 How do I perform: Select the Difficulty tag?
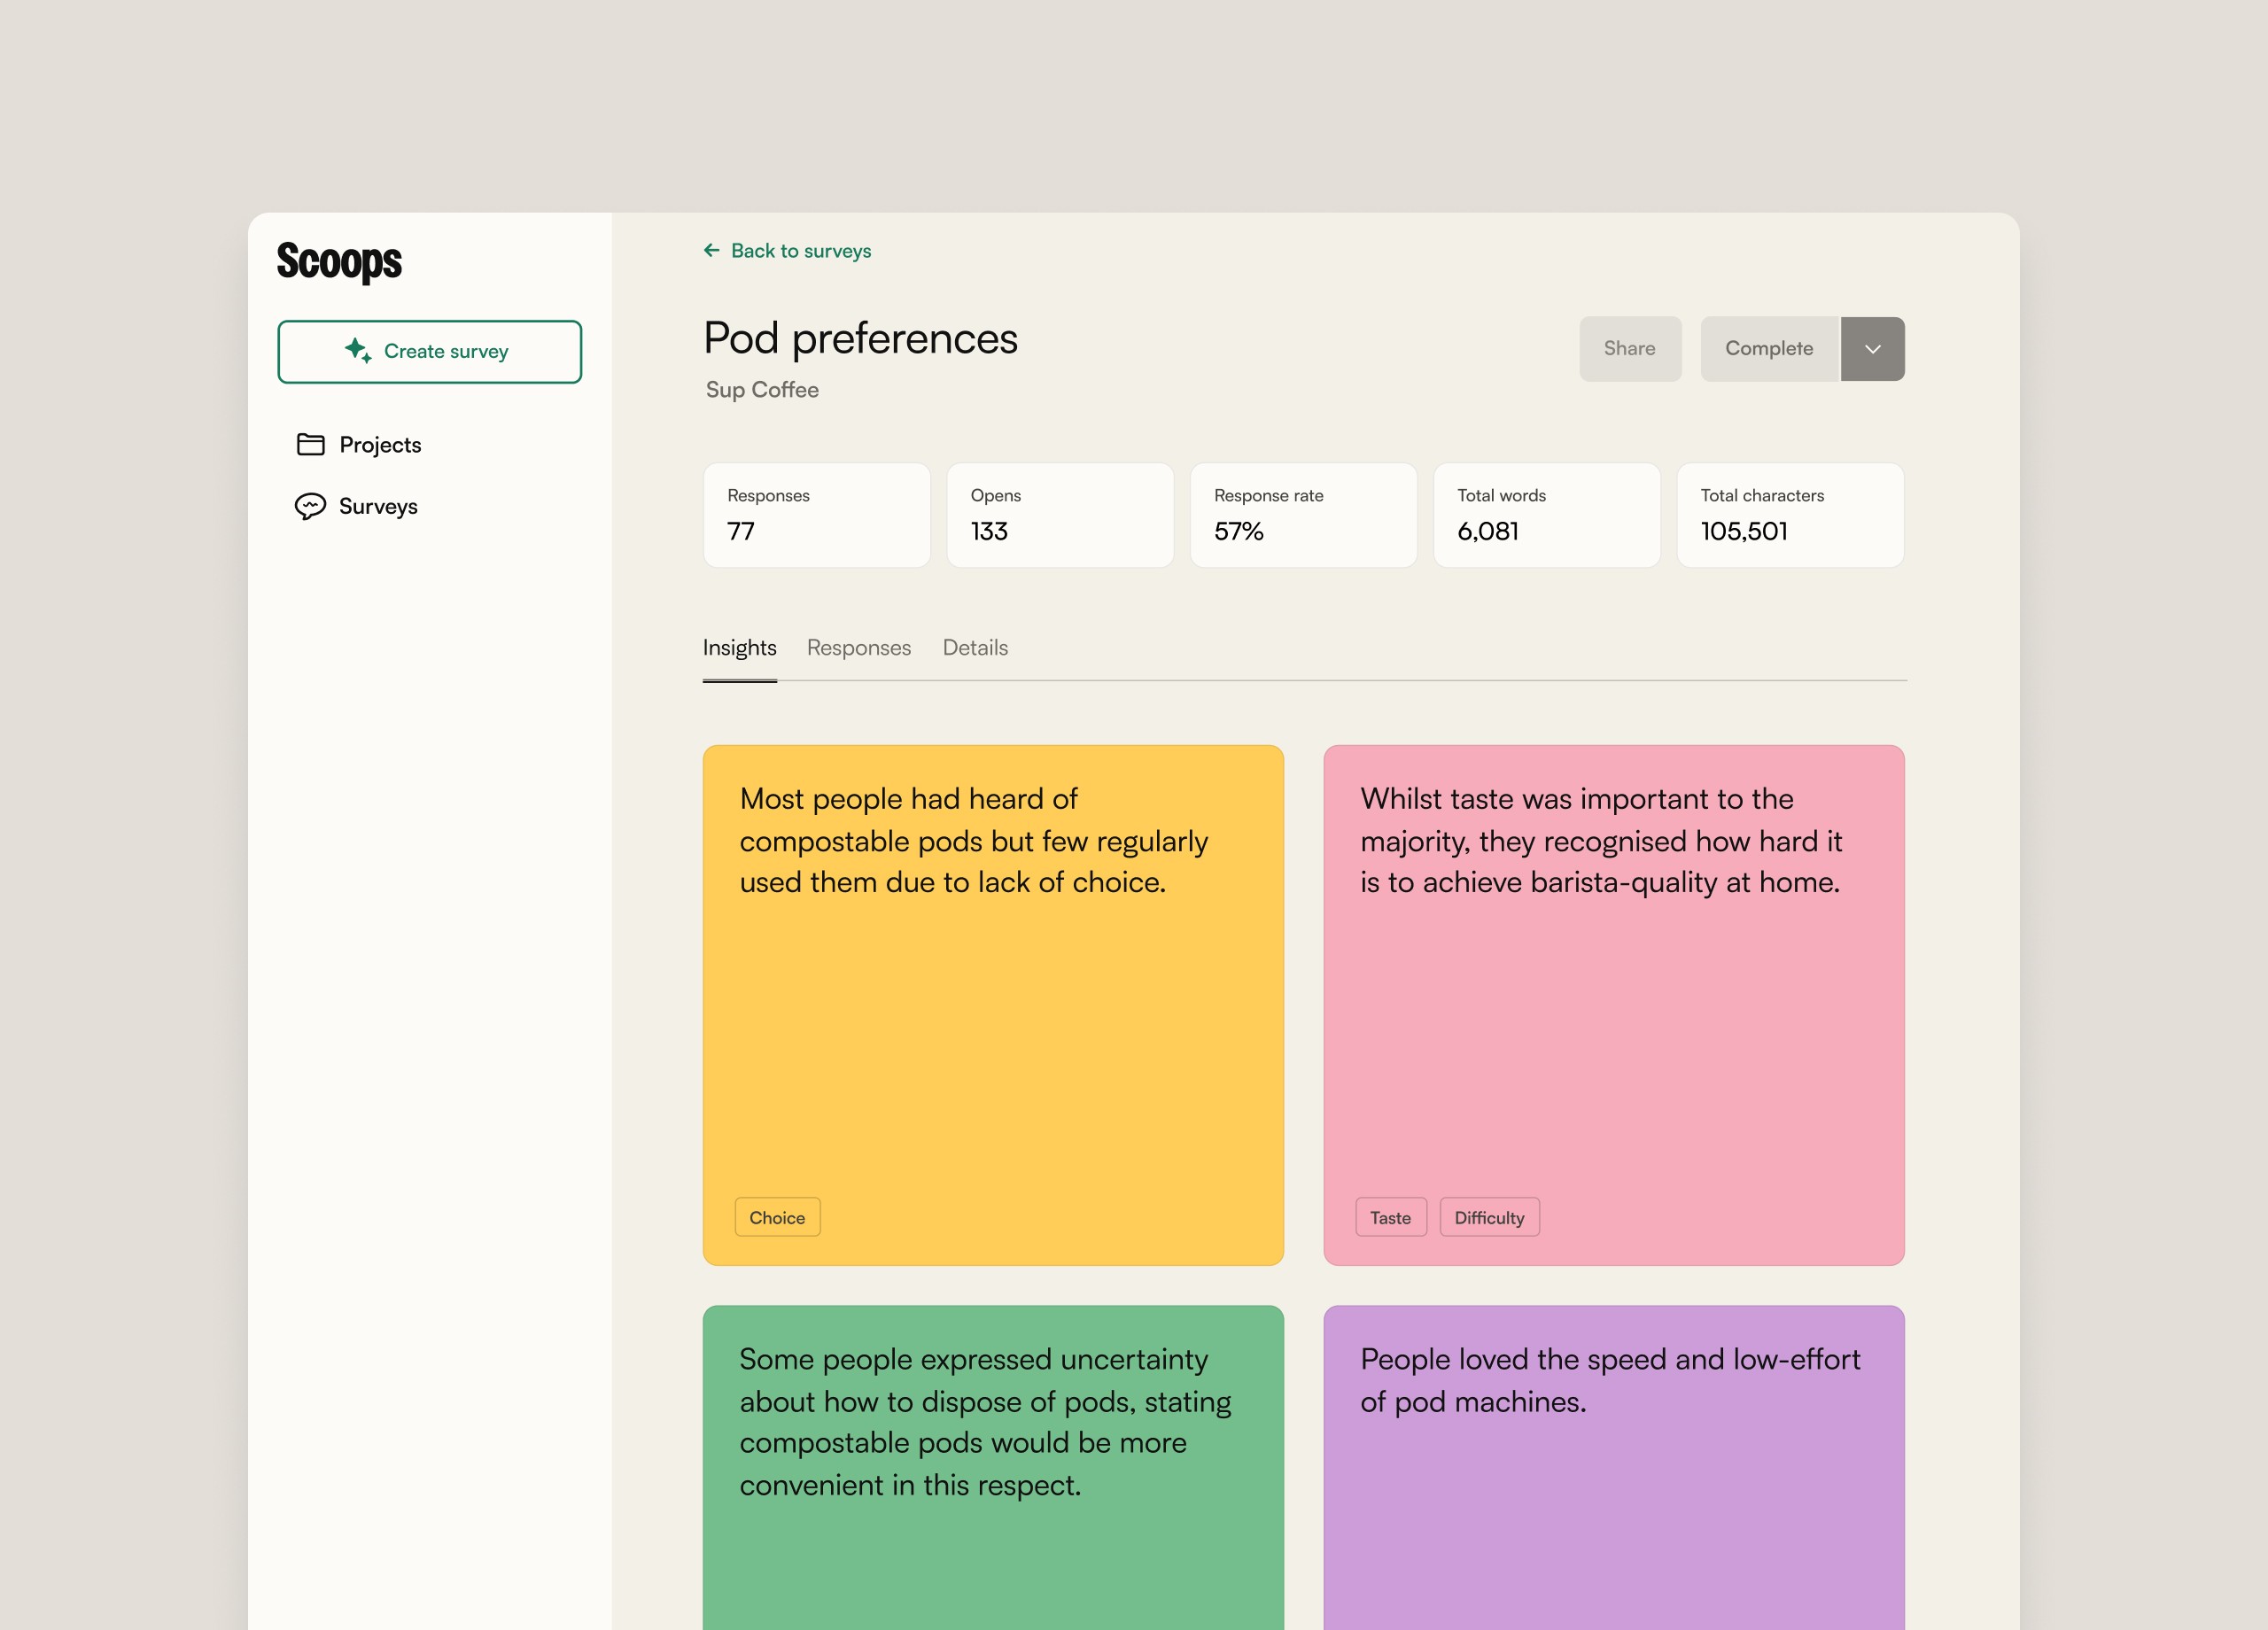pyautogui.click(x=1488, y=1217)
